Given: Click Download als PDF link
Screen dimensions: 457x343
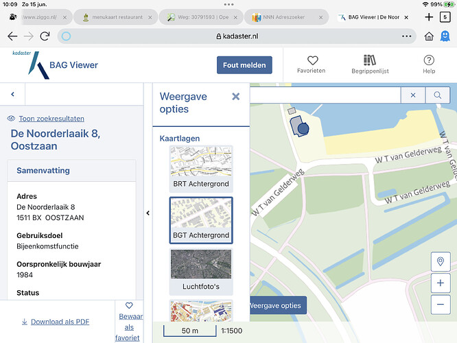Looking at the screenshot, I should [60, 322].
